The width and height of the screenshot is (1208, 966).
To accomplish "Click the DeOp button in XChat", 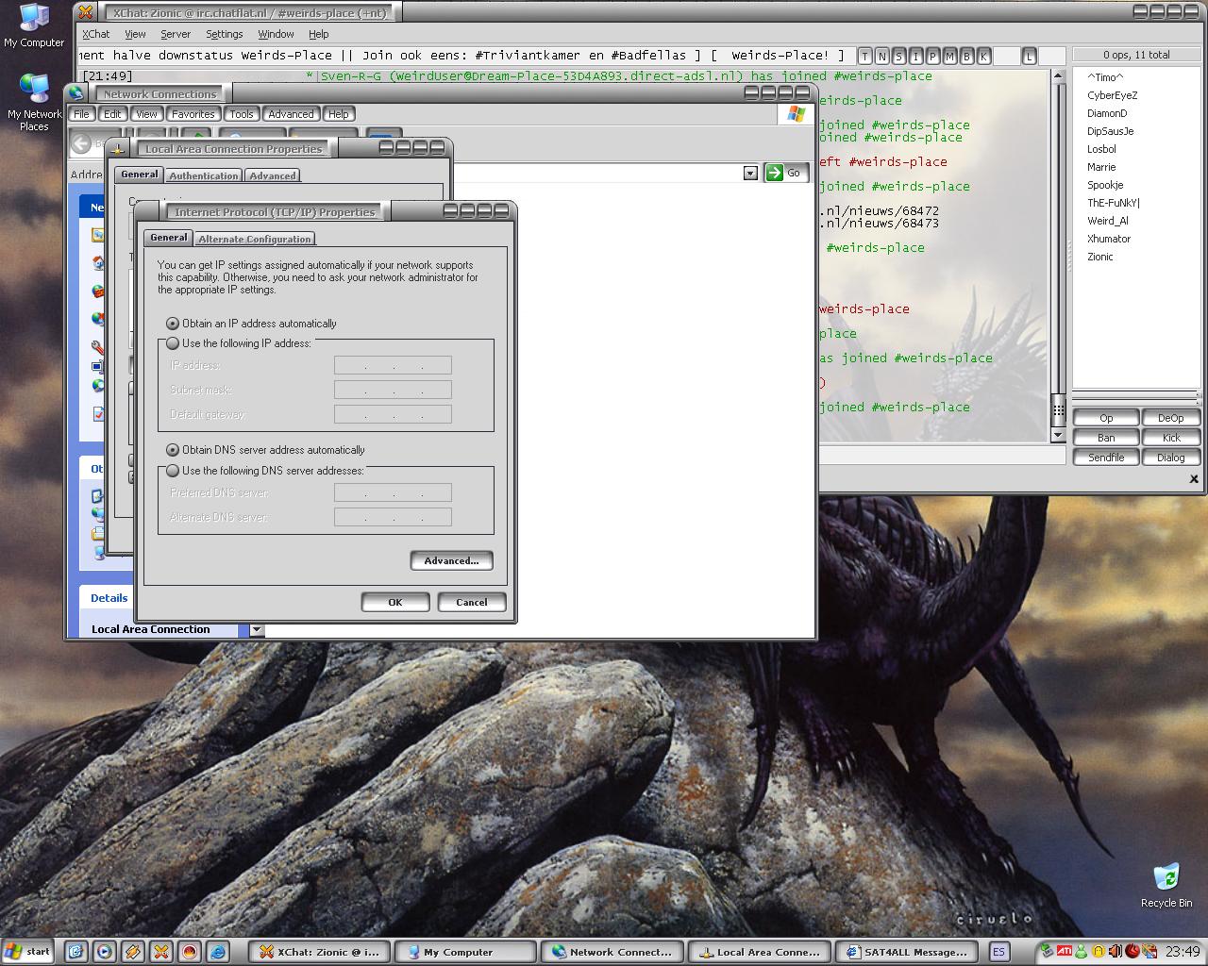I will [x=1170, y=418].
